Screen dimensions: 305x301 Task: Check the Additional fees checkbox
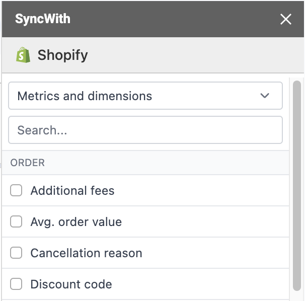point(16,190)
